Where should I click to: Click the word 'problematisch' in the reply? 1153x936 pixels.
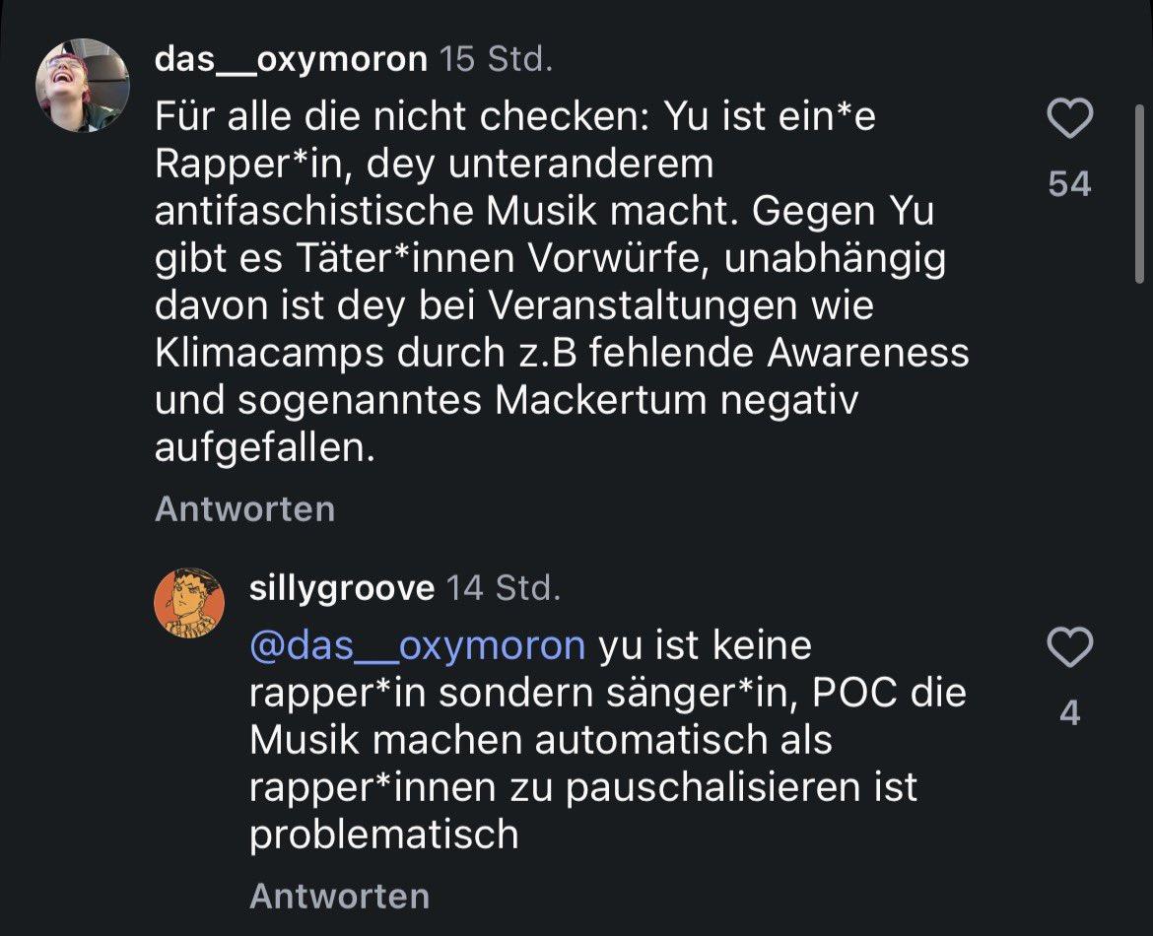click(384, 836)
